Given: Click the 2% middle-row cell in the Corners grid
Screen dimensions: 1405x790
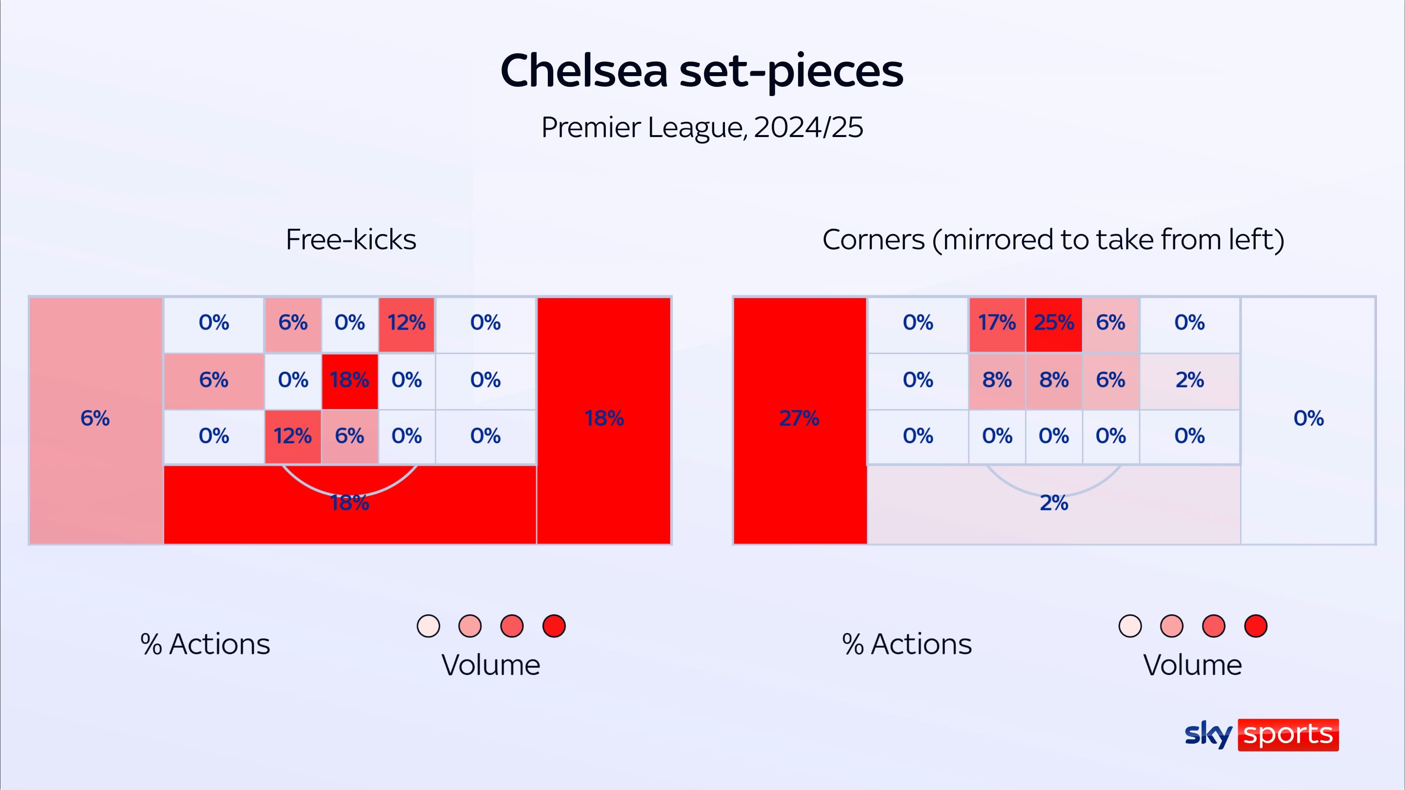Looking at the screenshot, I should tap(1189, 381).
